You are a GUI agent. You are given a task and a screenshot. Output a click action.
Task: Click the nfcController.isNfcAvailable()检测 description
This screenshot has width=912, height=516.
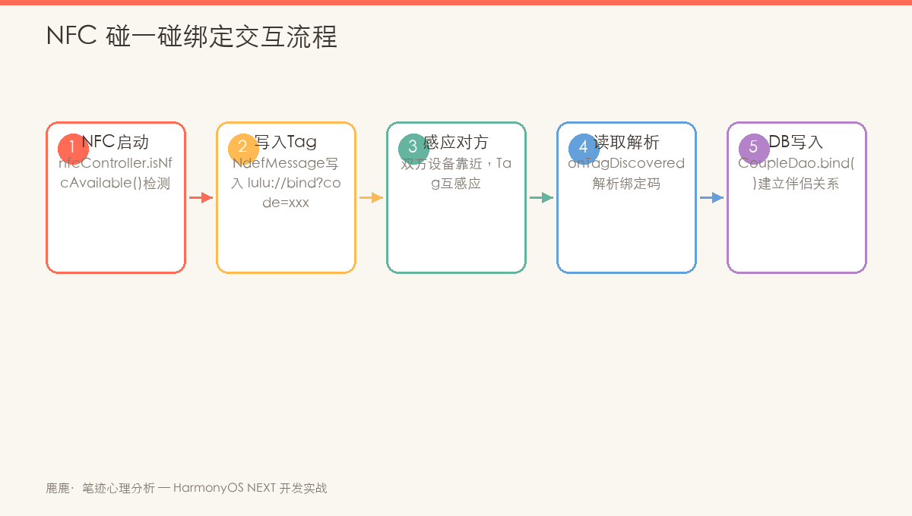point(116,173)
